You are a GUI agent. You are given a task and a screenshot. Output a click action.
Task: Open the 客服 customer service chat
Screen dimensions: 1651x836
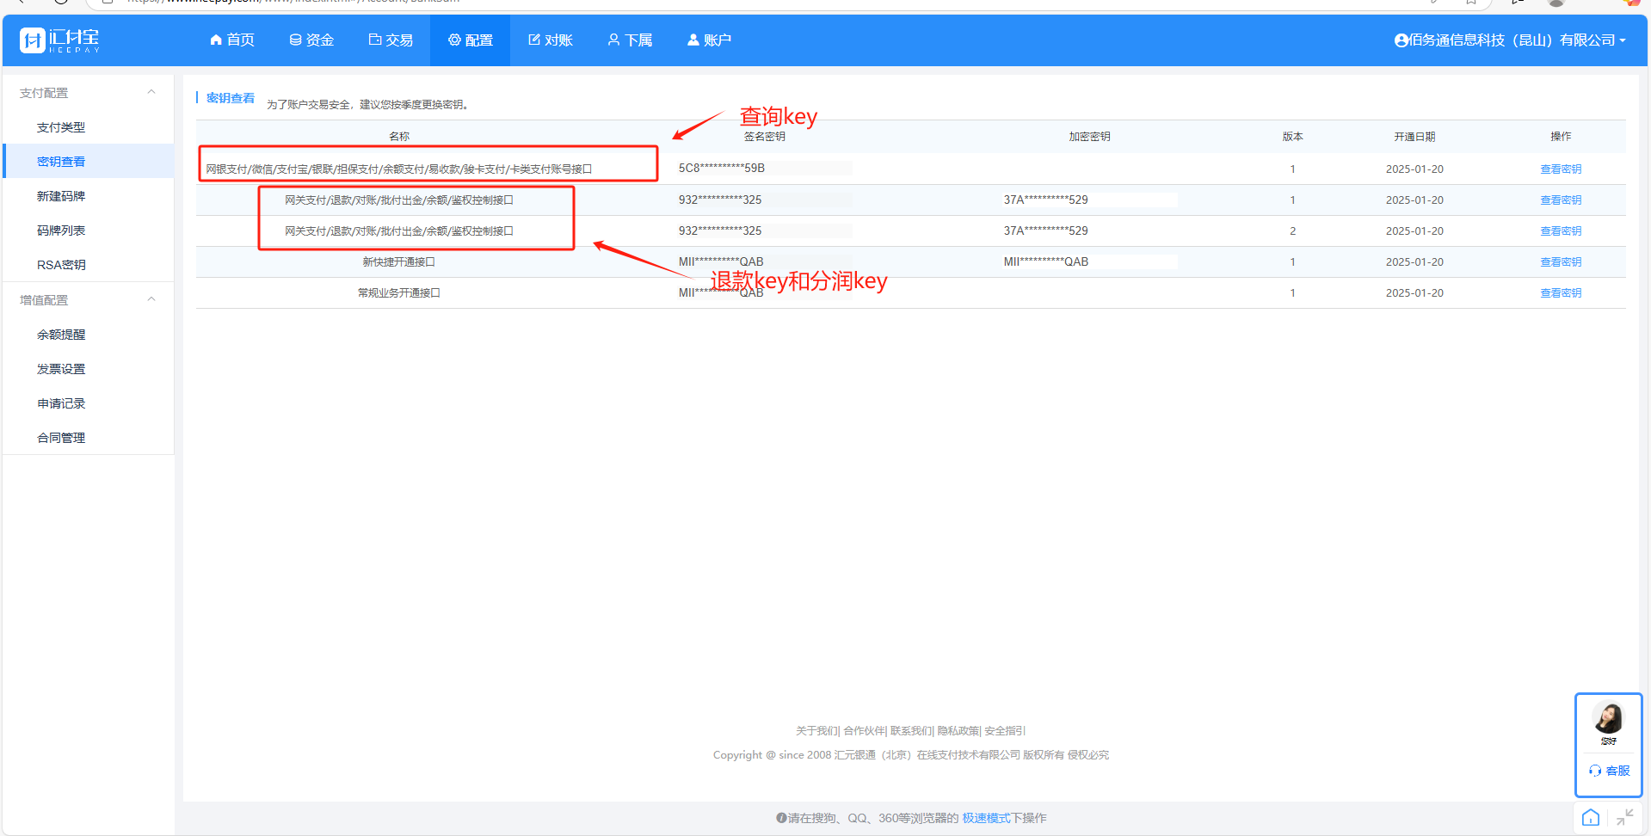[x=1610, y=771]
